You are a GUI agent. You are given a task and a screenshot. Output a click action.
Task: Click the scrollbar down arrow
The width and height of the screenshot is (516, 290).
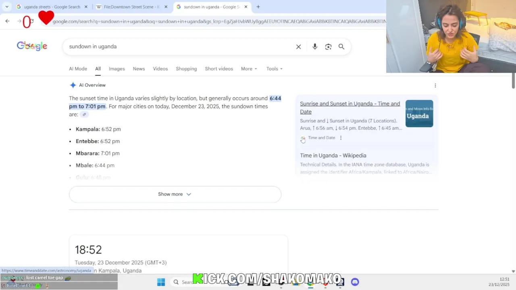(x=513, y=271)
